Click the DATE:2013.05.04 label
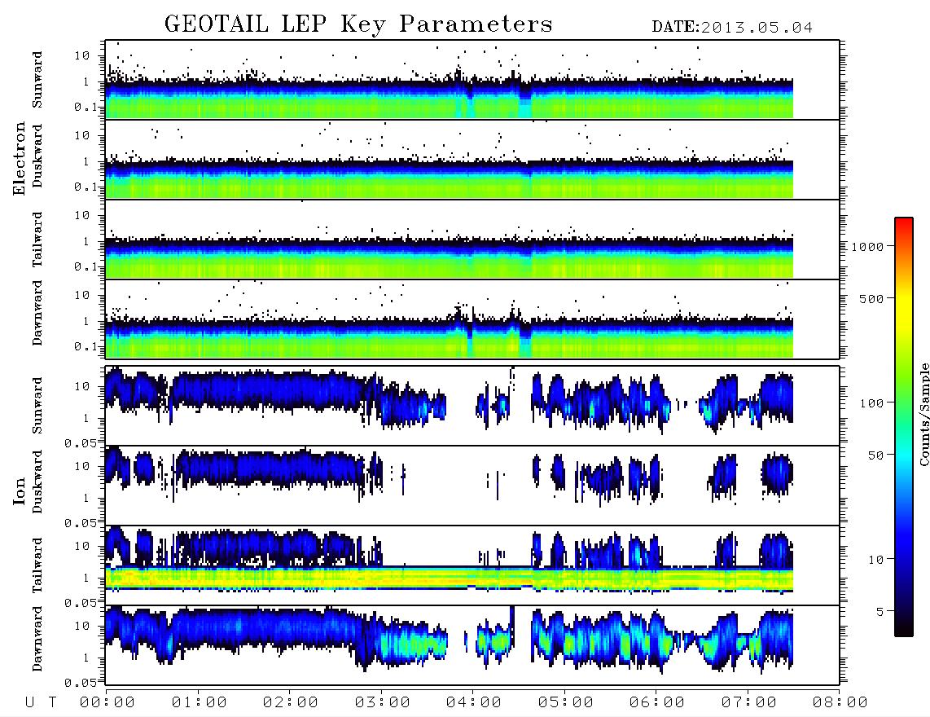 (x=732, y=28)
